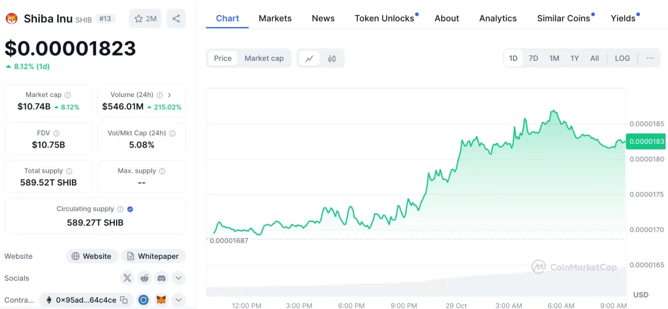This screenshot has width=668, height=309.
Task: Expand Volume (24h) details arrow
Action: (169, 95)
